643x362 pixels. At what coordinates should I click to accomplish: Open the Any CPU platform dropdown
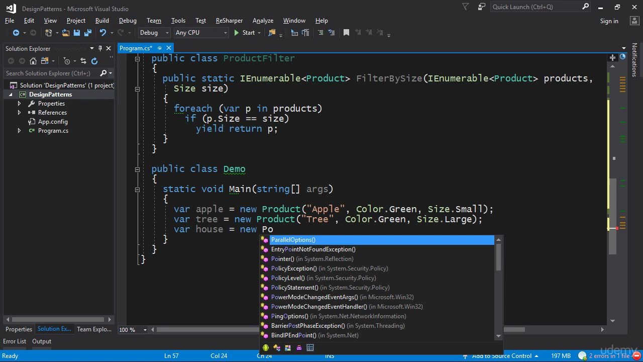coord(225,32)
